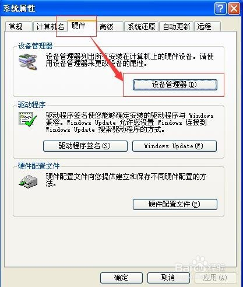
Task: Open 设备管理器(D) button
Action: [175, 85]
